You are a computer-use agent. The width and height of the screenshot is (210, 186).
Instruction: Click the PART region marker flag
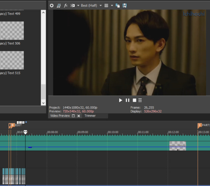coord(199,125)
